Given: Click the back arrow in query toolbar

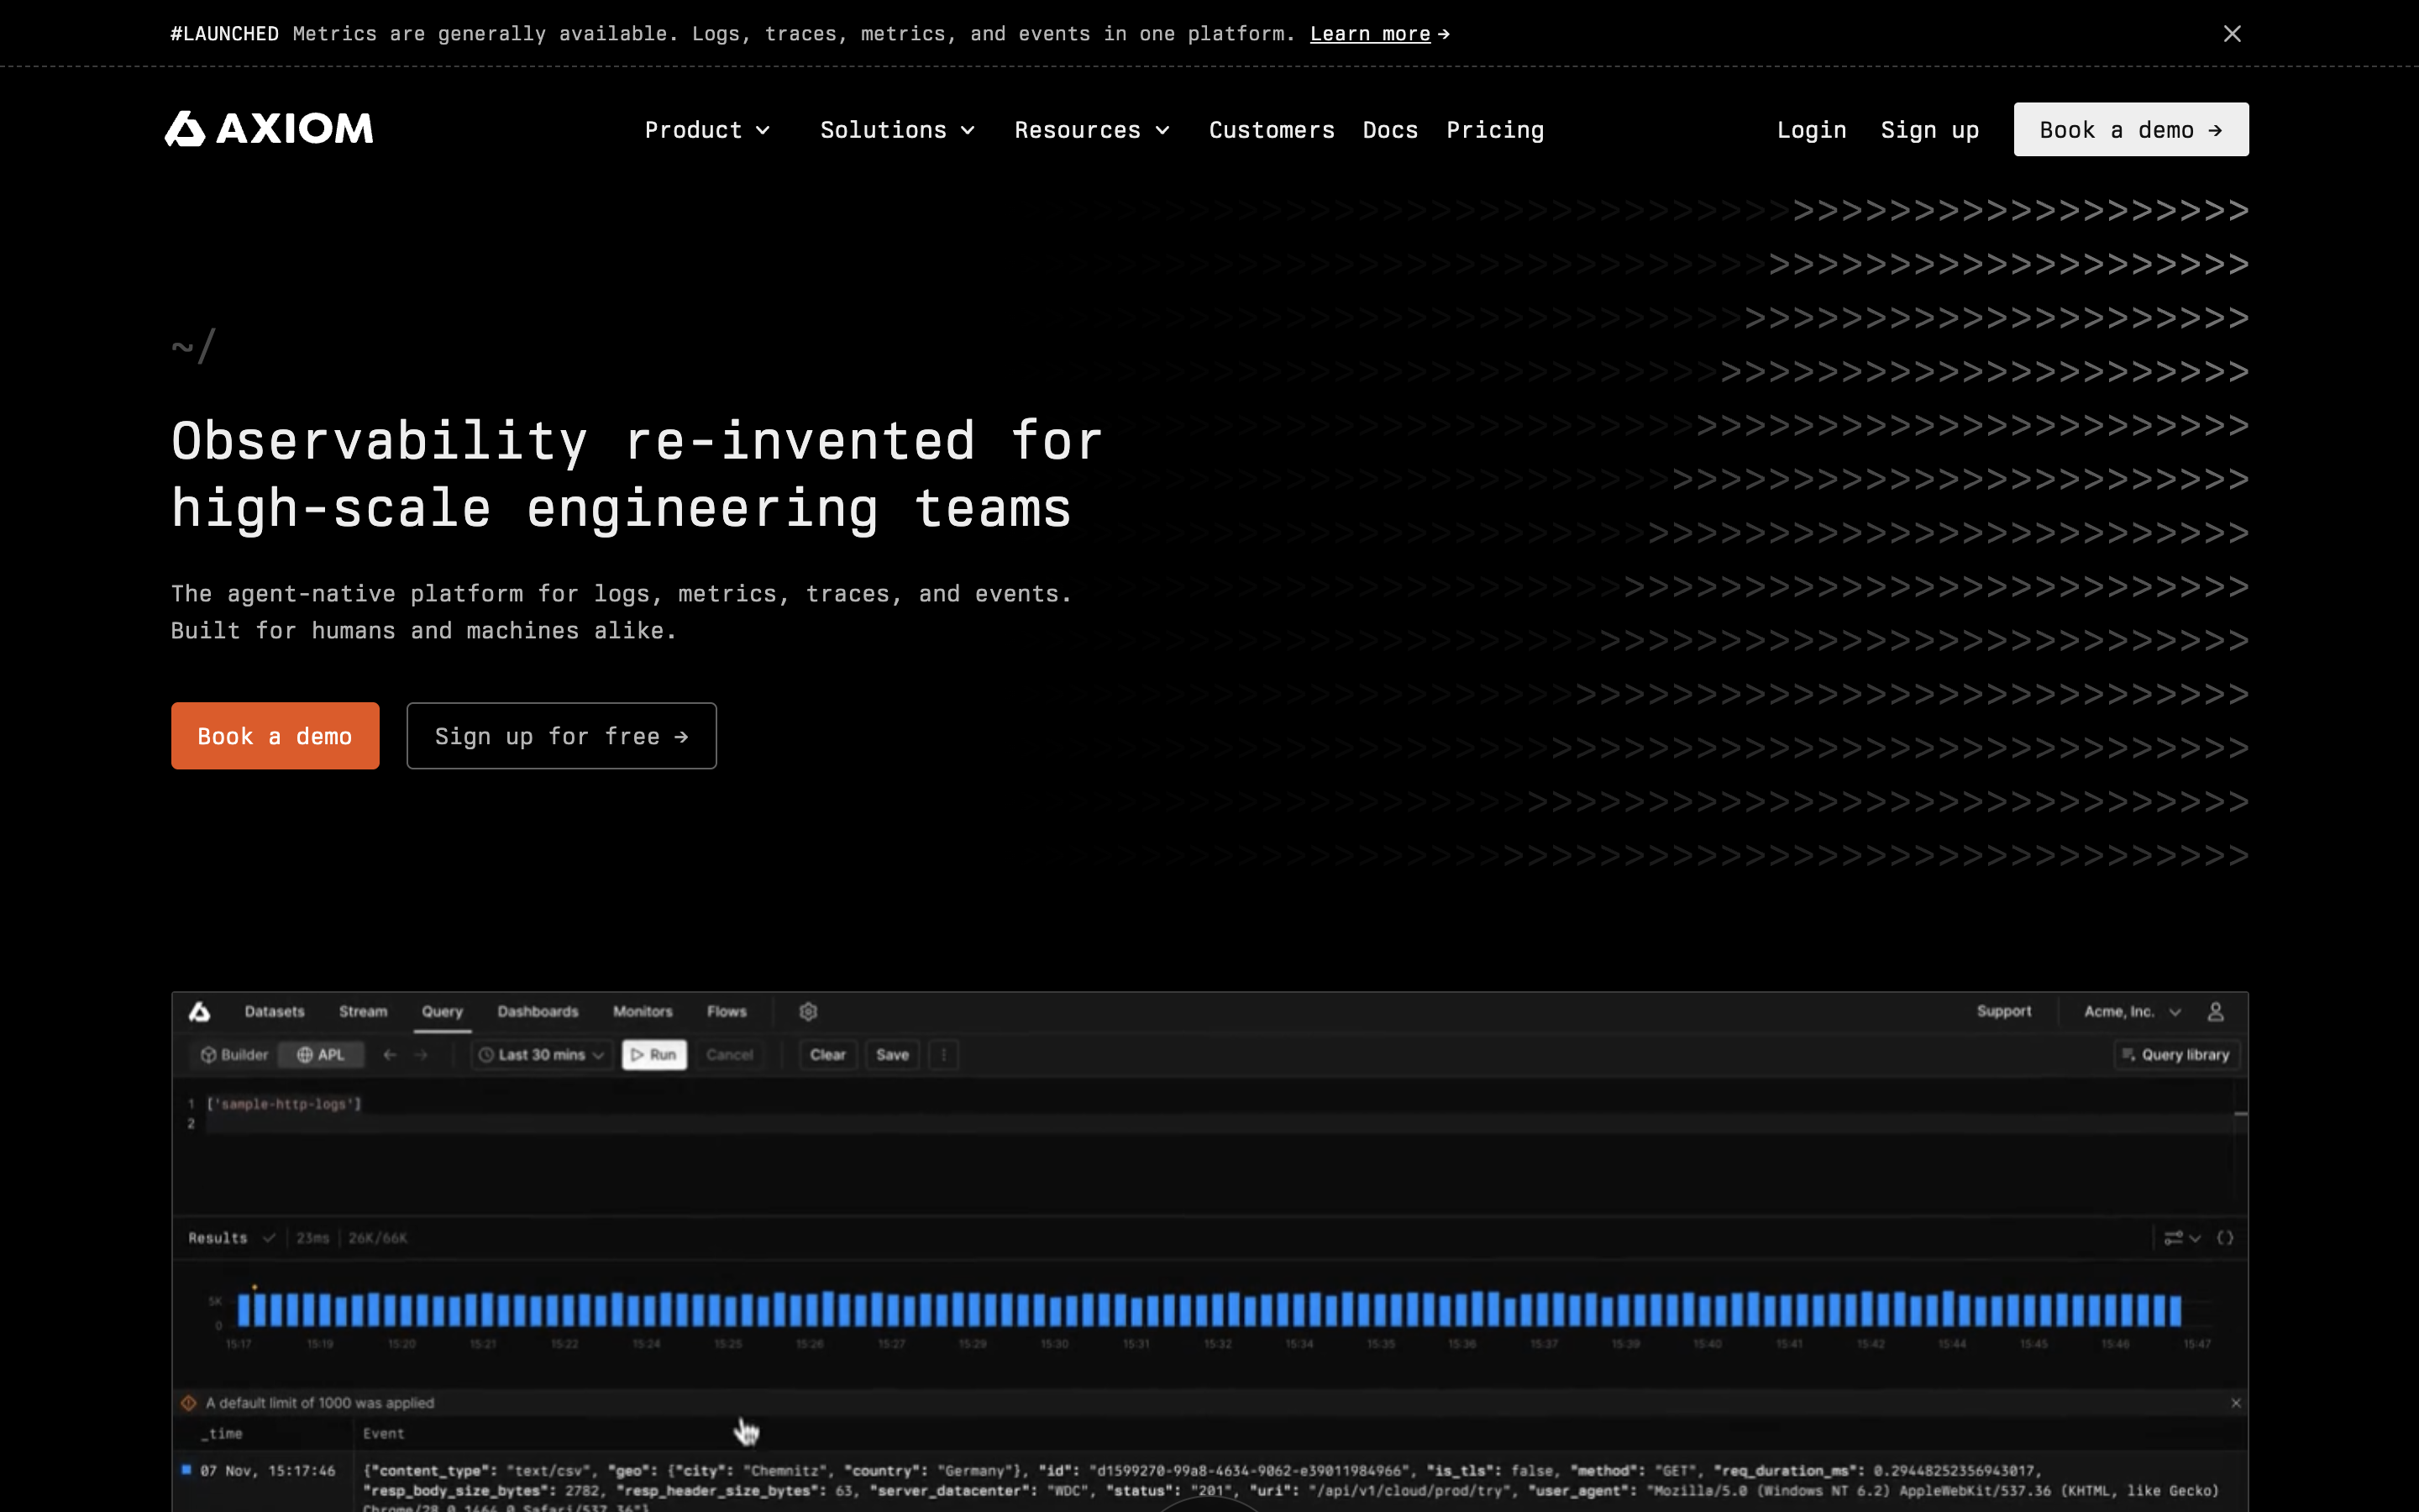Looking at the screenshot, I should pos(390,1055).
